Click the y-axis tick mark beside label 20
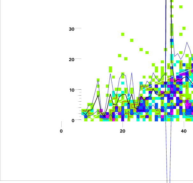The image size is (193, 183). (78, 59)
